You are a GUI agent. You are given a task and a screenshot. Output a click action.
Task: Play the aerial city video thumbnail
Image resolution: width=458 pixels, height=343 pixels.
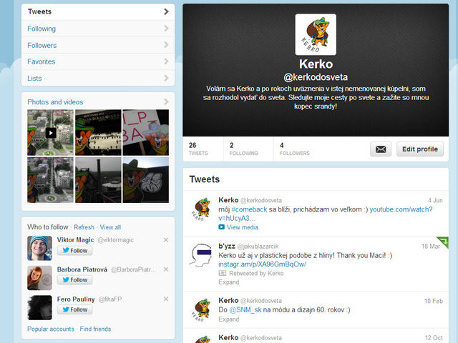50,132
